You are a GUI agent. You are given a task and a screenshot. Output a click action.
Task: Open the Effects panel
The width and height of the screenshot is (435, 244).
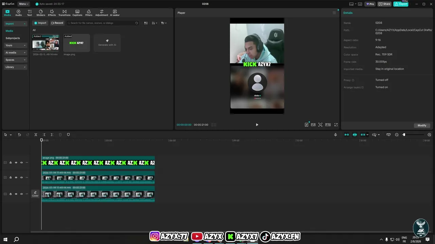[x=52, y=13]
